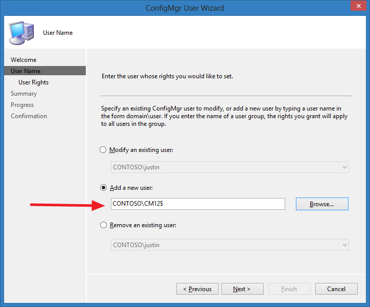The height and width of the screenshot is (307, 370).
Task: Jump to the Summary step
Action: click(24, 94)
